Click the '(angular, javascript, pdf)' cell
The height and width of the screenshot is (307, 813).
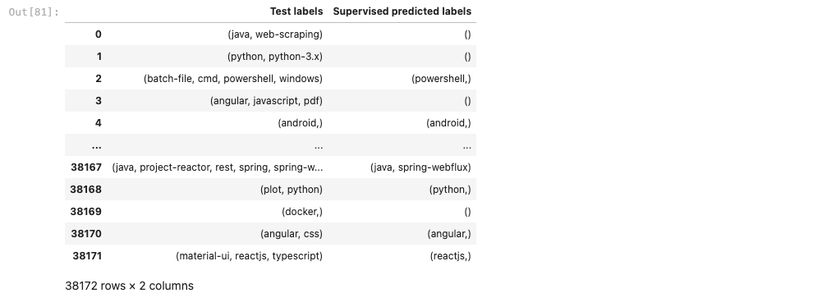click(x=267, y=101)
